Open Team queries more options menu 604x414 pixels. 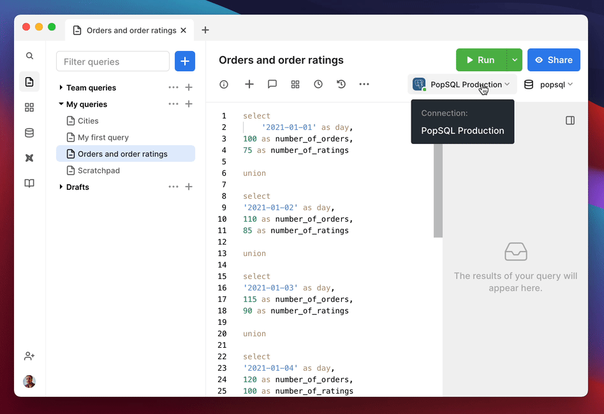[173, 87]
